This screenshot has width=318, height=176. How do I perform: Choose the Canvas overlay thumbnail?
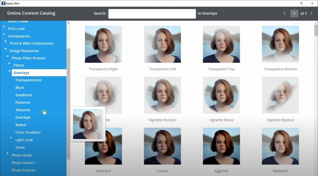click(x=162, y=146)
